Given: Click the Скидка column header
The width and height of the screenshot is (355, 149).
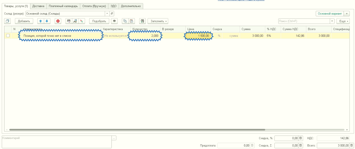Looking at the screenshot, I should pos(225,29).
